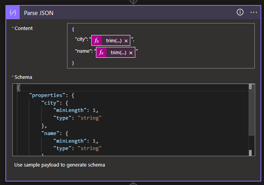Click the closing brace in Content field
The width and height of the screenshot is (264, 185).
[x=73, y=63]
